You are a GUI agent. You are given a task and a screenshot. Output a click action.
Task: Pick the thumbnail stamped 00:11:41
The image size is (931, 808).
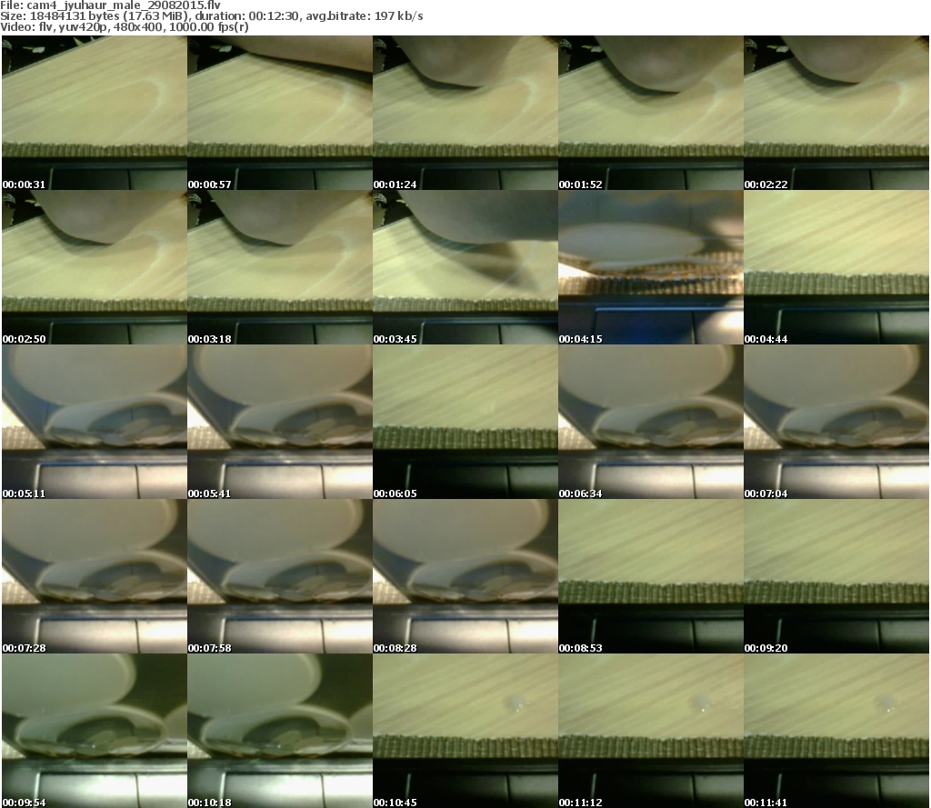click(x=836, y=731)
